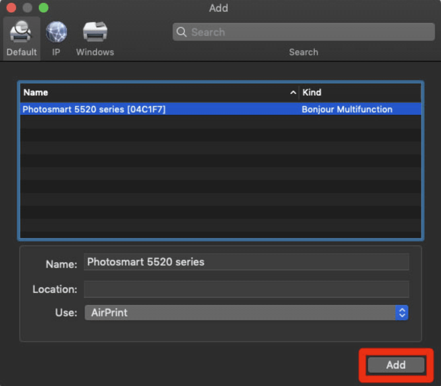Screen dimensions: 441x386
Task: Select the Photosmart 5520 series printer row
Action: [159, 109]
